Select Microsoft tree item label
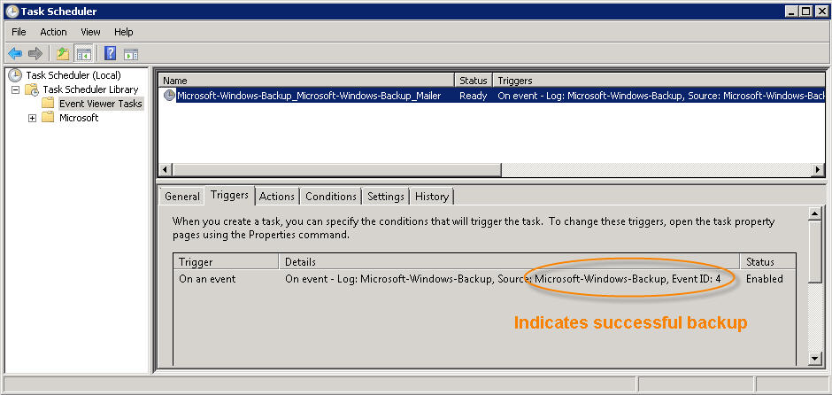 click(79, 118)
